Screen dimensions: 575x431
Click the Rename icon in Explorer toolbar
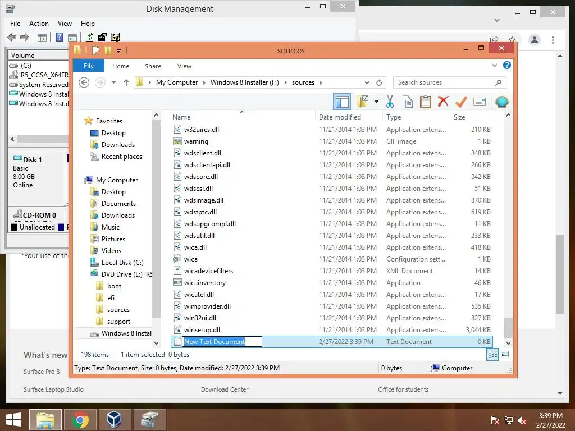[x=480, y=102]
